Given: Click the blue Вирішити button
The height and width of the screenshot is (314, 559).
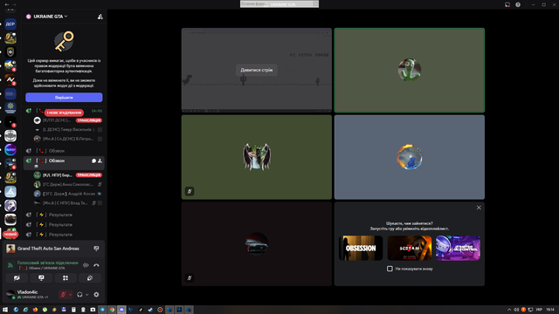Looking at the screenshot, I should pyautogui.click(x=64, y=97).
